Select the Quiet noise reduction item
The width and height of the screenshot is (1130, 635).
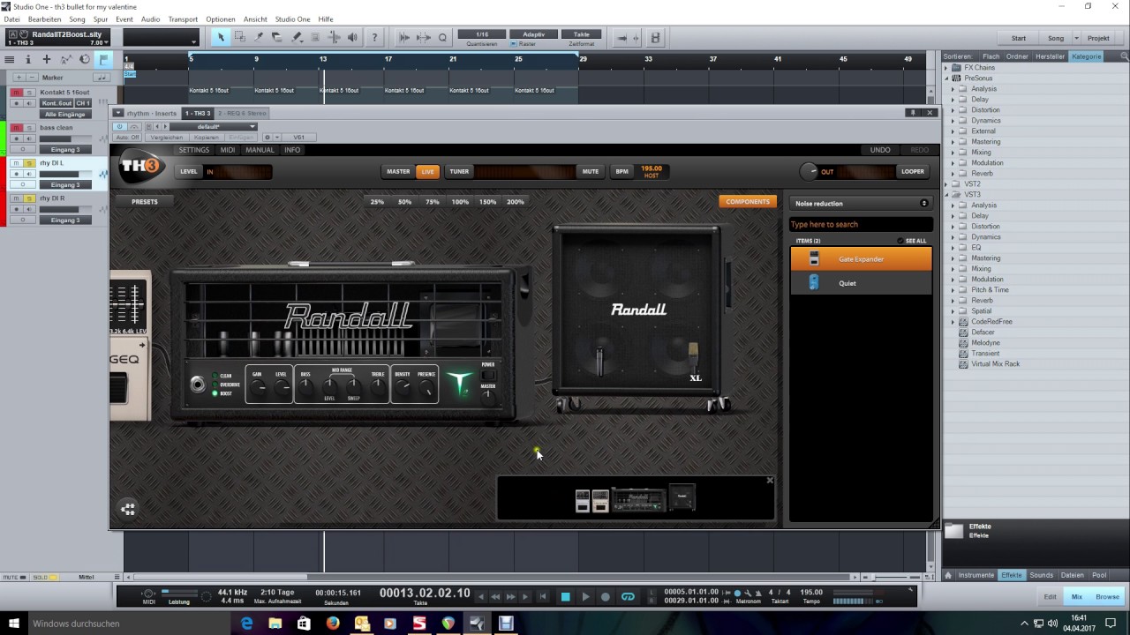coord(861,283)
